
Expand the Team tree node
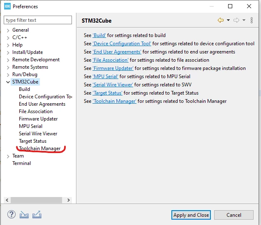click(8, 156)
